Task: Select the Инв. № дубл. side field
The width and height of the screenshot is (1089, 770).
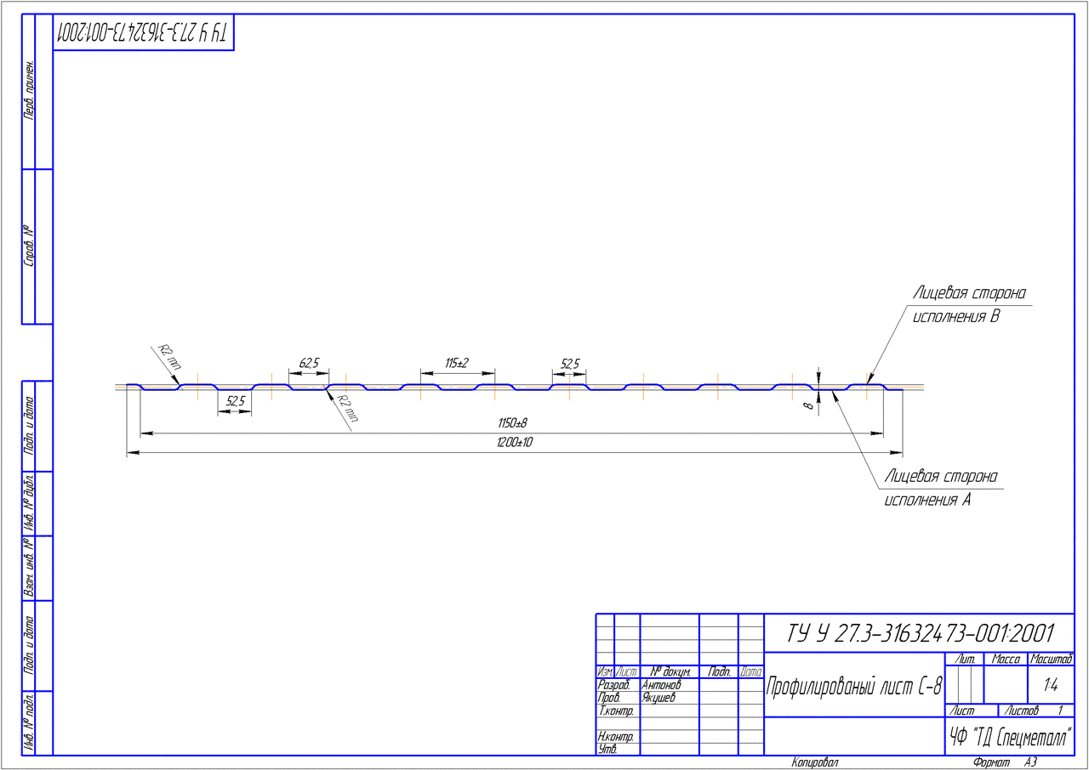Action: [x=29, y=503]
